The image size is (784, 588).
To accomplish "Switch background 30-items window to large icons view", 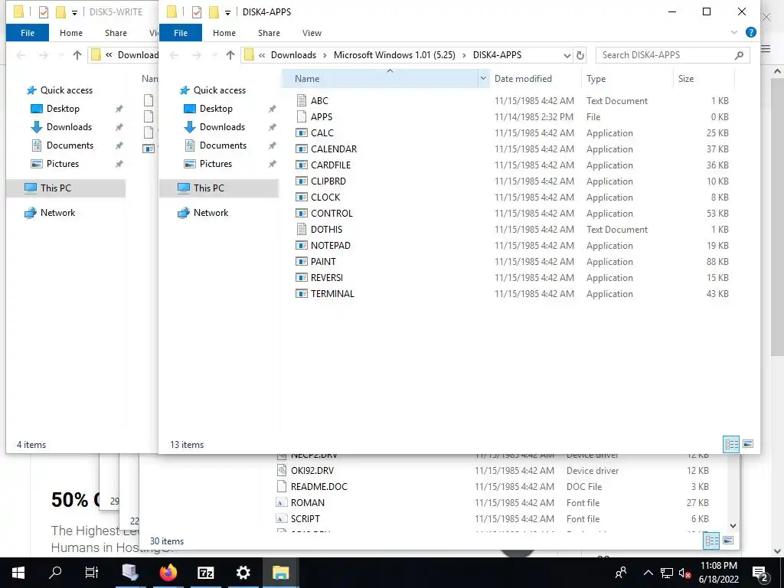I will click(729, 541).
